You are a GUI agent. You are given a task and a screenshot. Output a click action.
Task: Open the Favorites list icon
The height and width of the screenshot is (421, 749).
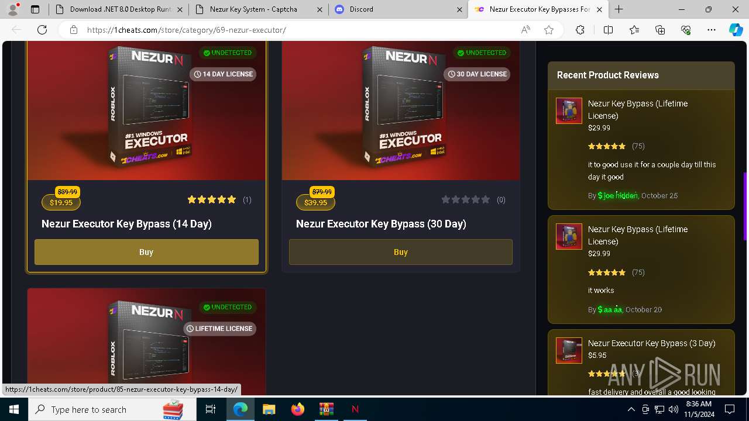[634, 30]
